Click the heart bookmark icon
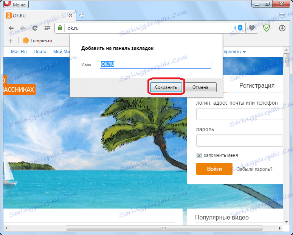The height and width of the screenshot is (235, 293). pos(252,28)
